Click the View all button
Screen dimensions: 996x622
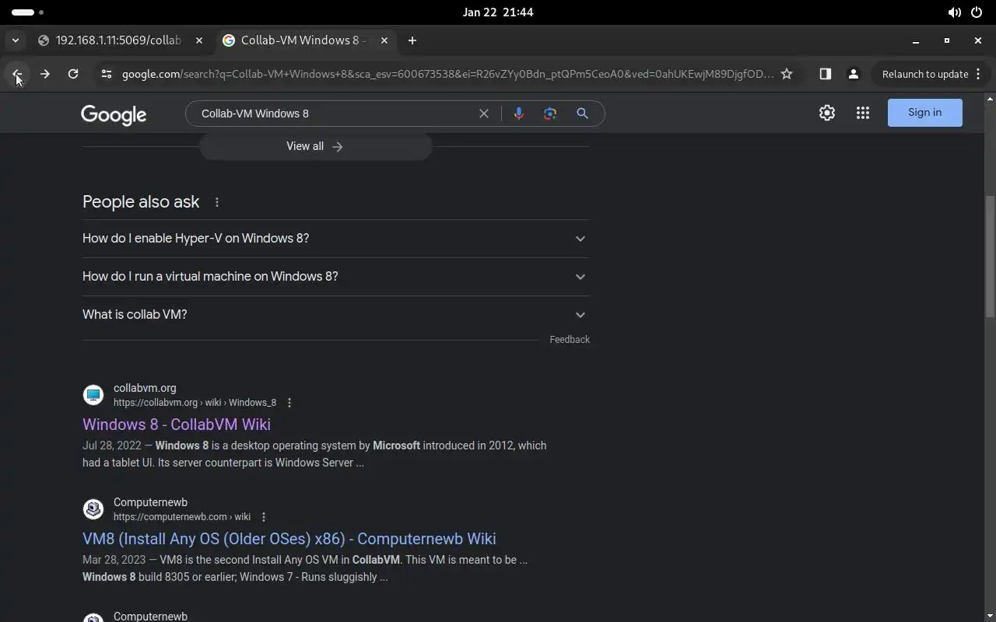(x=315, y=146)
